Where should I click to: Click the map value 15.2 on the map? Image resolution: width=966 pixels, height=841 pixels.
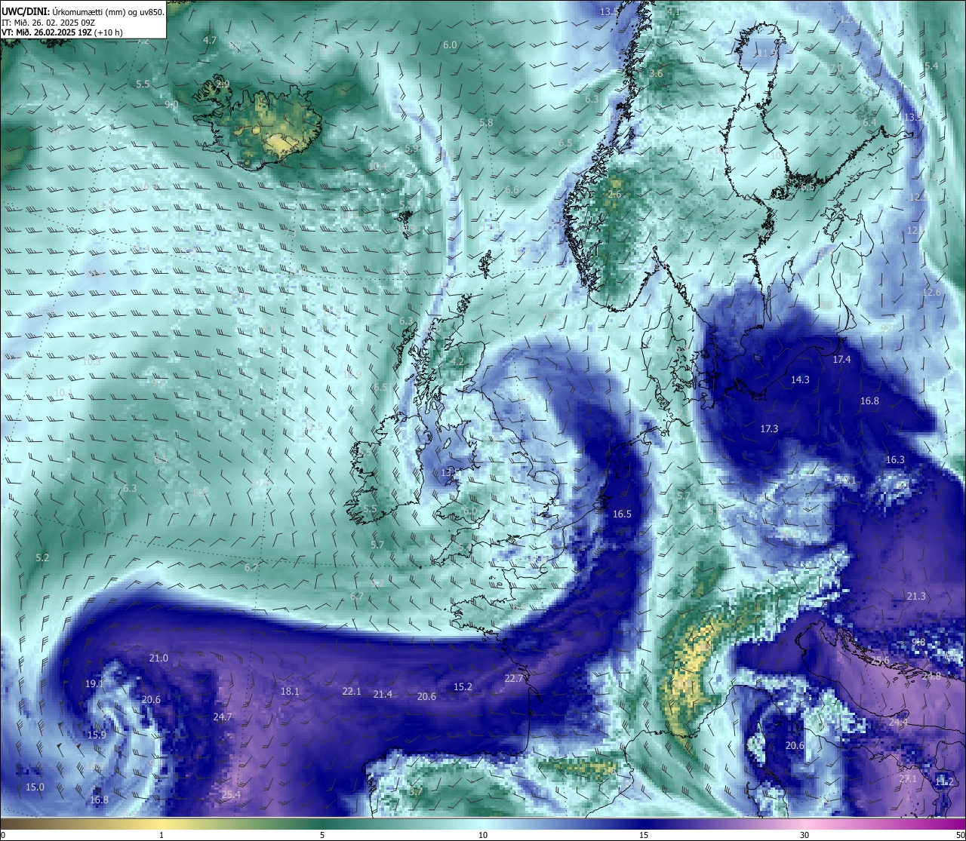pos(463,686)
